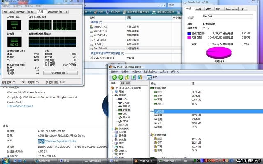Click Explorer 內容 properties toolbar button

99,12
